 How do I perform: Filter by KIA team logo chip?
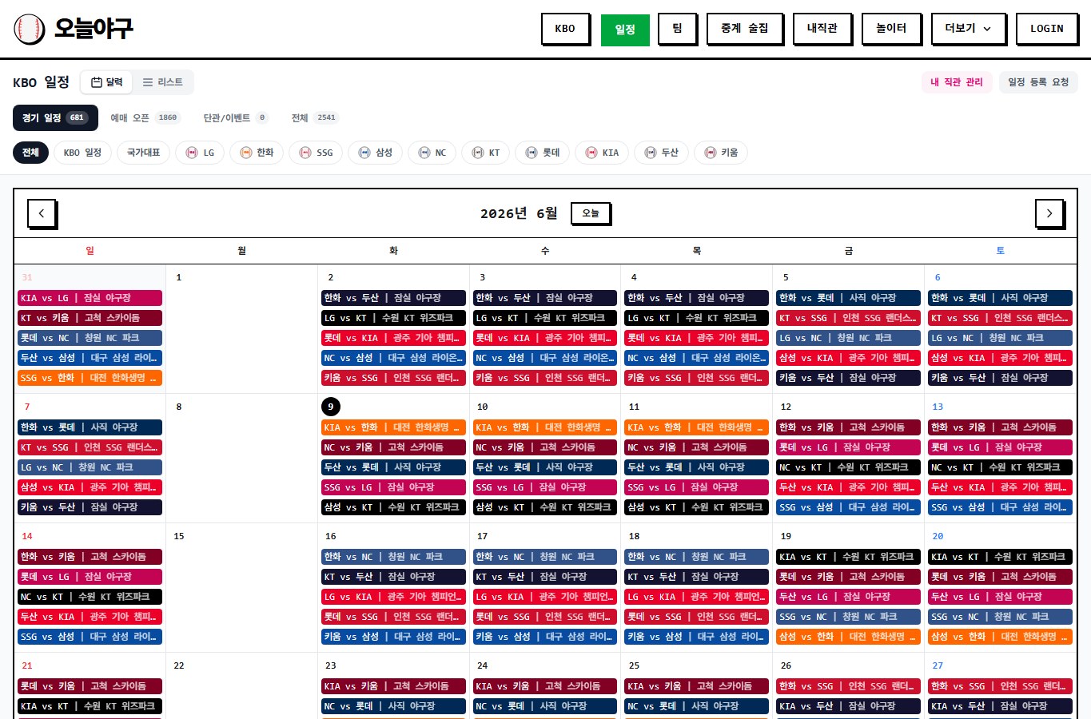[602, 153]
